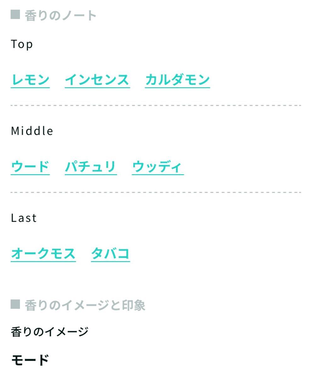The height and width of the screenshot is (378, 310).
Task: Select the ウード fragrance note
Action: (x=30, y=167)
